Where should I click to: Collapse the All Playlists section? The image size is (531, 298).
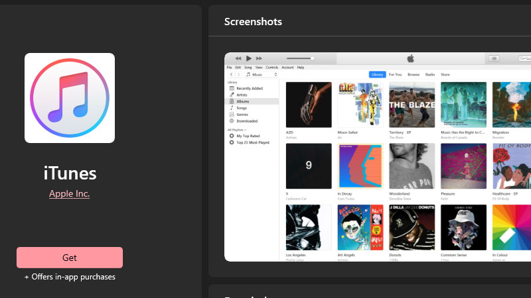[x=237, y=130]
